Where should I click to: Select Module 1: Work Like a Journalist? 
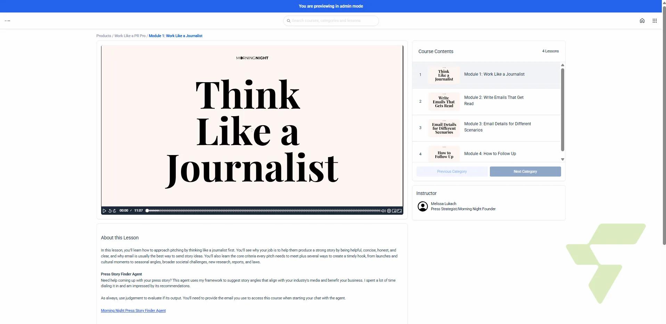click(x=486, y=75)
